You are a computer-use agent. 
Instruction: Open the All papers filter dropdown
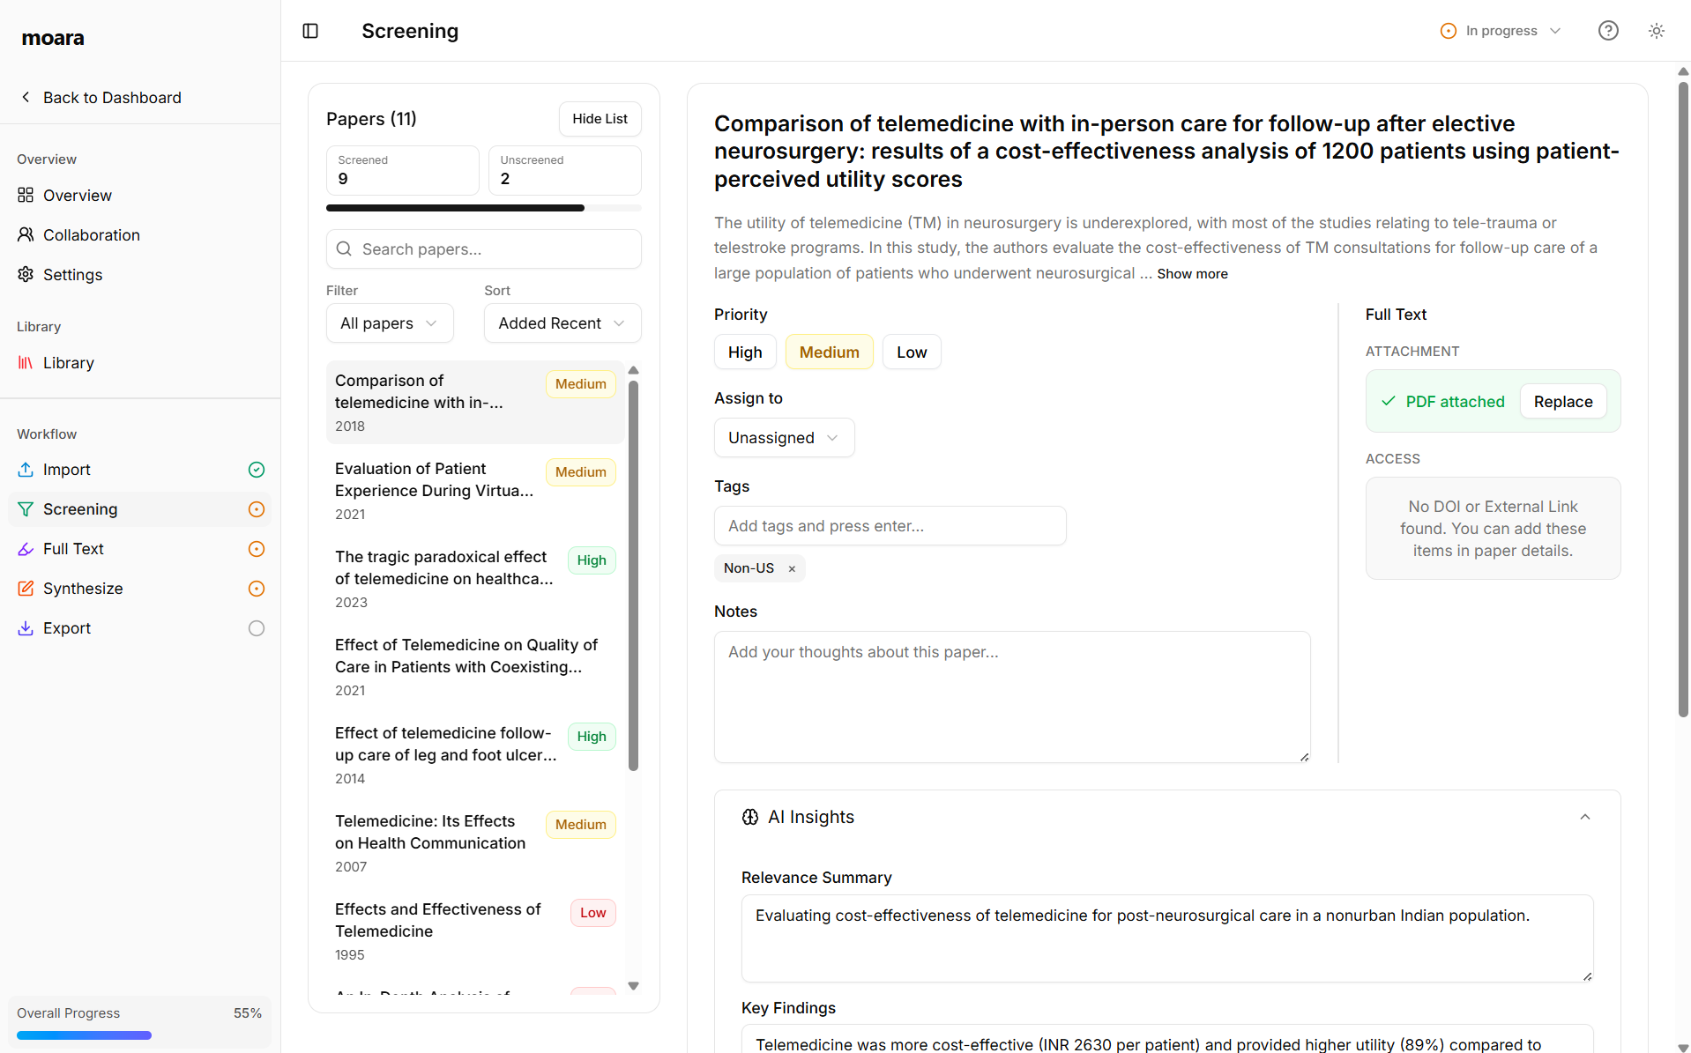pos(390,323)
